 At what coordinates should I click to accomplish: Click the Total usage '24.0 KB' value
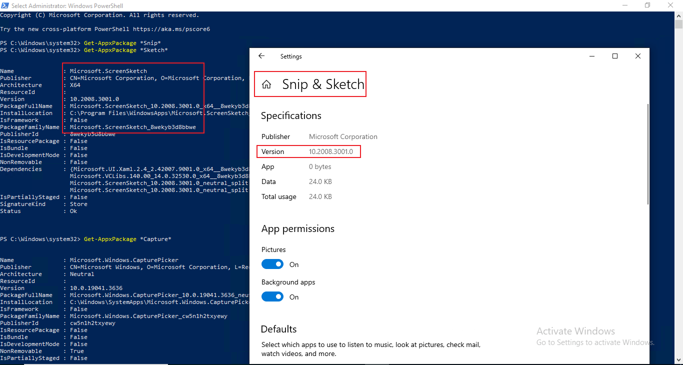(x=320, y=196)
